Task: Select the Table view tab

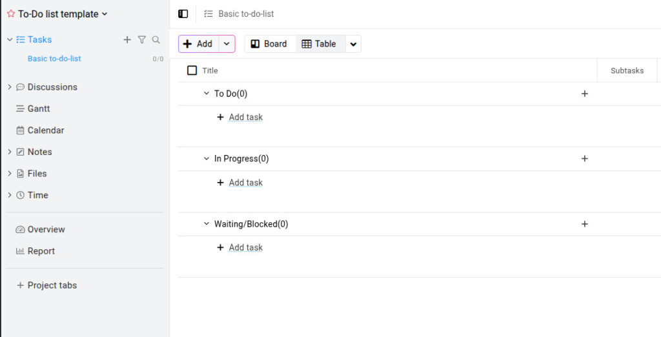Action: click(x=320, y=44)
